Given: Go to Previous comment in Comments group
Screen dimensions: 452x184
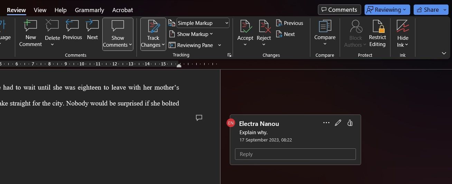Looking at the screenshot, I should [x=72, y=26].
